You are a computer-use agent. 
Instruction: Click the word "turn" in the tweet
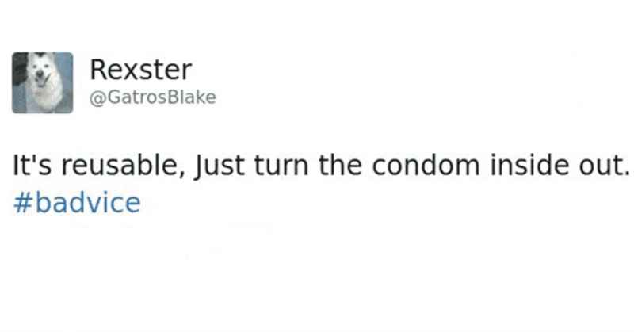pos(281,166)
